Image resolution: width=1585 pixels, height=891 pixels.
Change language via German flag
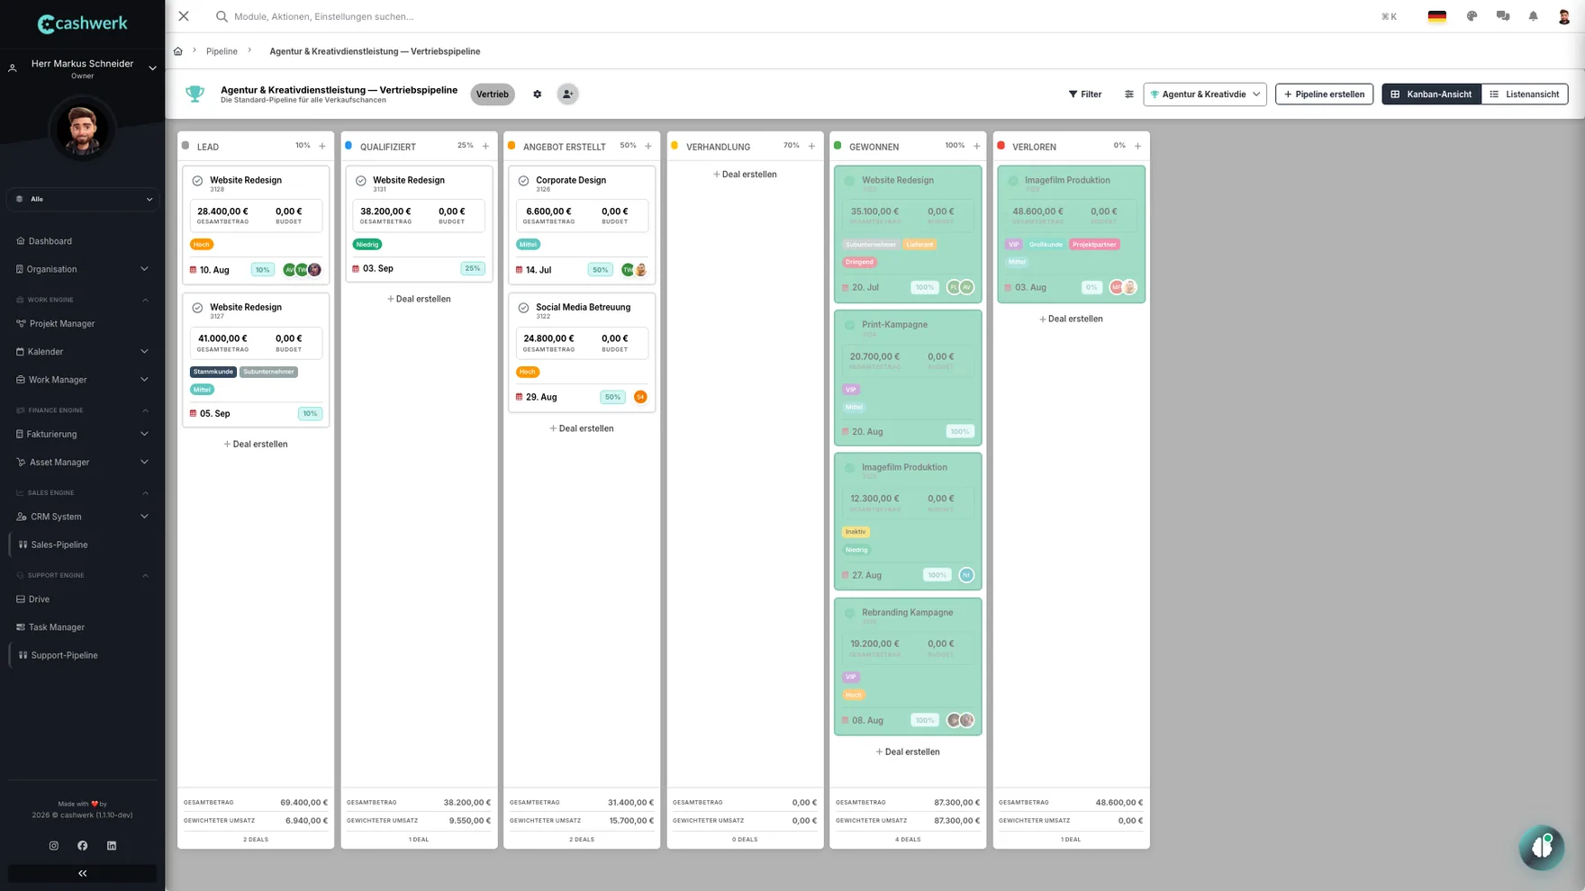pyautogui.click(x=1437, y=16)
